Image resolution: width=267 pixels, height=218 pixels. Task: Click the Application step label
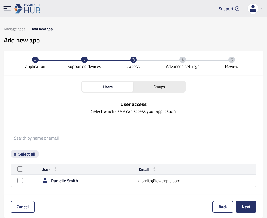point(35,67)
